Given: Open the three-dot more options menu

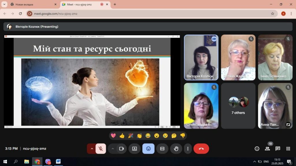Looking at the screenshot, I should point(188,149).
